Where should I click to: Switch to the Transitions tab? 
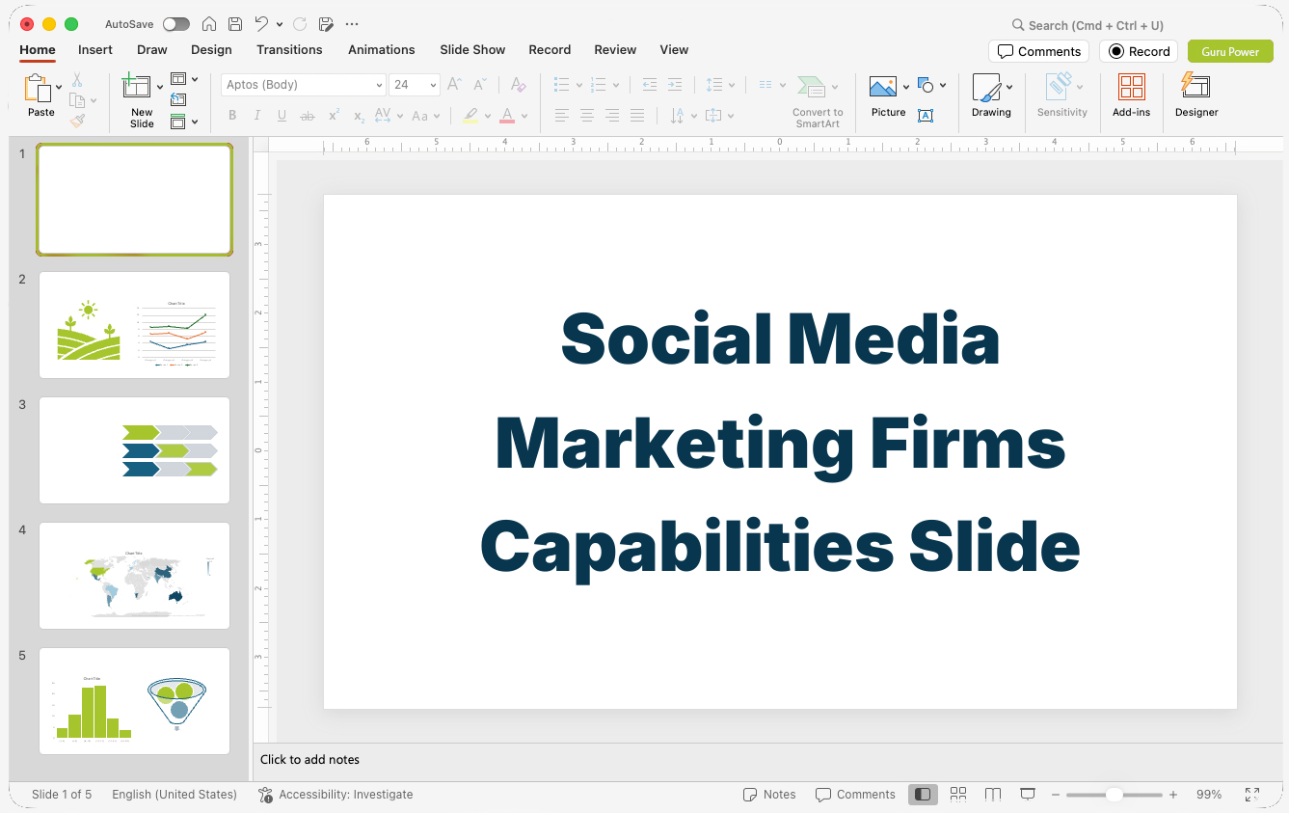point(289,50)
